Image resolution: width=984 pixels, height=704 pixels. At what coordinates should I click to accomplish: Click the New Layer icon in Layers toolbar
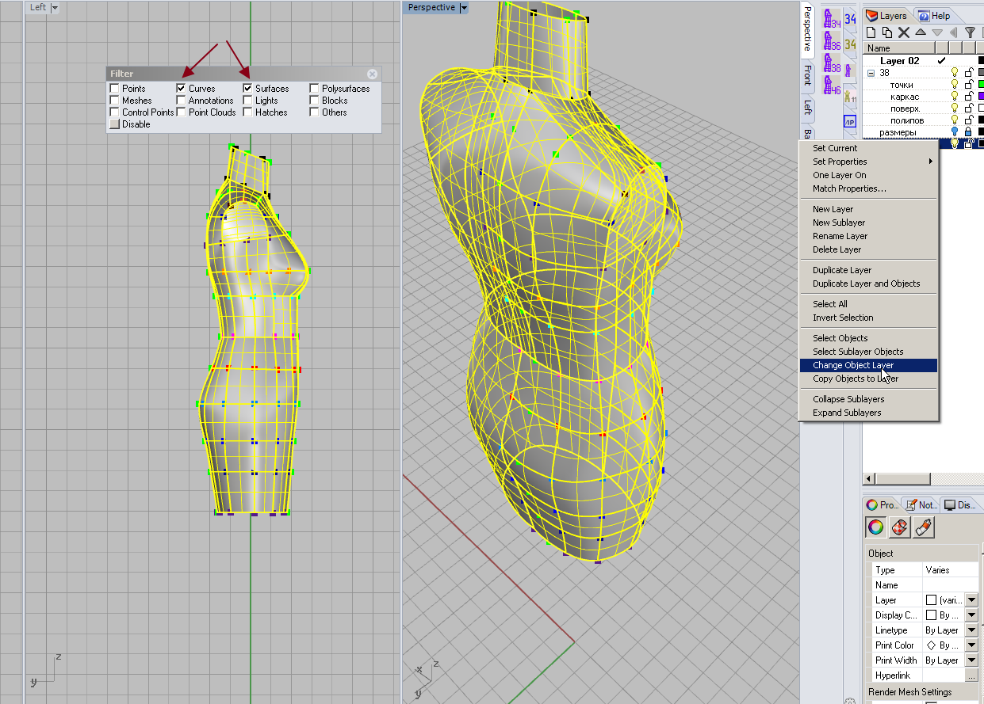tap(871, 32)
